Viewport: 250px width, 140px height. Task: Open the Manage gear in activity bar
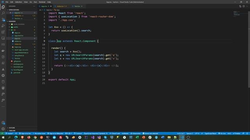point(3,129)
